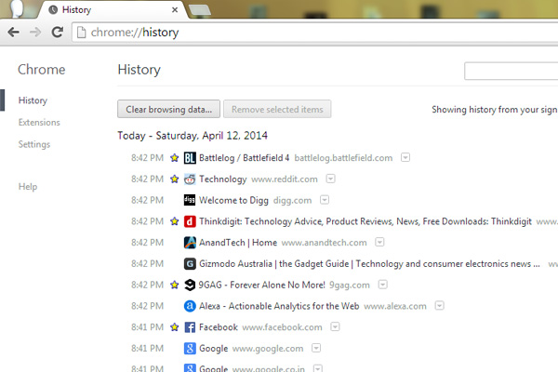Click bookmark star beside Facebook entry
558x372 pixels.
(175, 326)
